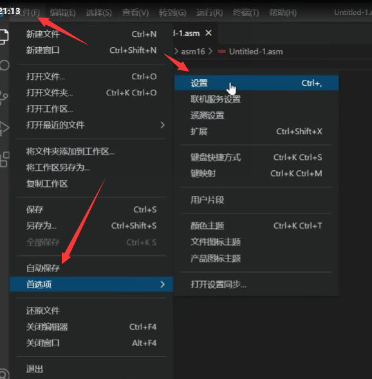Open 键映射 keymaps entry

pyautogui.click(x=256, y=173)
